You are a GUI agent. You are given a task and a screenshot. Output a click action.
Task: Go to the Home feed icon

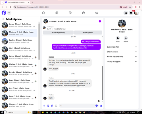pyautogui.click(x=43, y=13)
